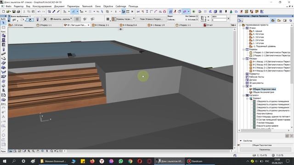The width and height of the screenshot is (294, 165).
Task: Select the Arrow tool in toolbox
Action: pyautogui.click(x=3, y=22)
